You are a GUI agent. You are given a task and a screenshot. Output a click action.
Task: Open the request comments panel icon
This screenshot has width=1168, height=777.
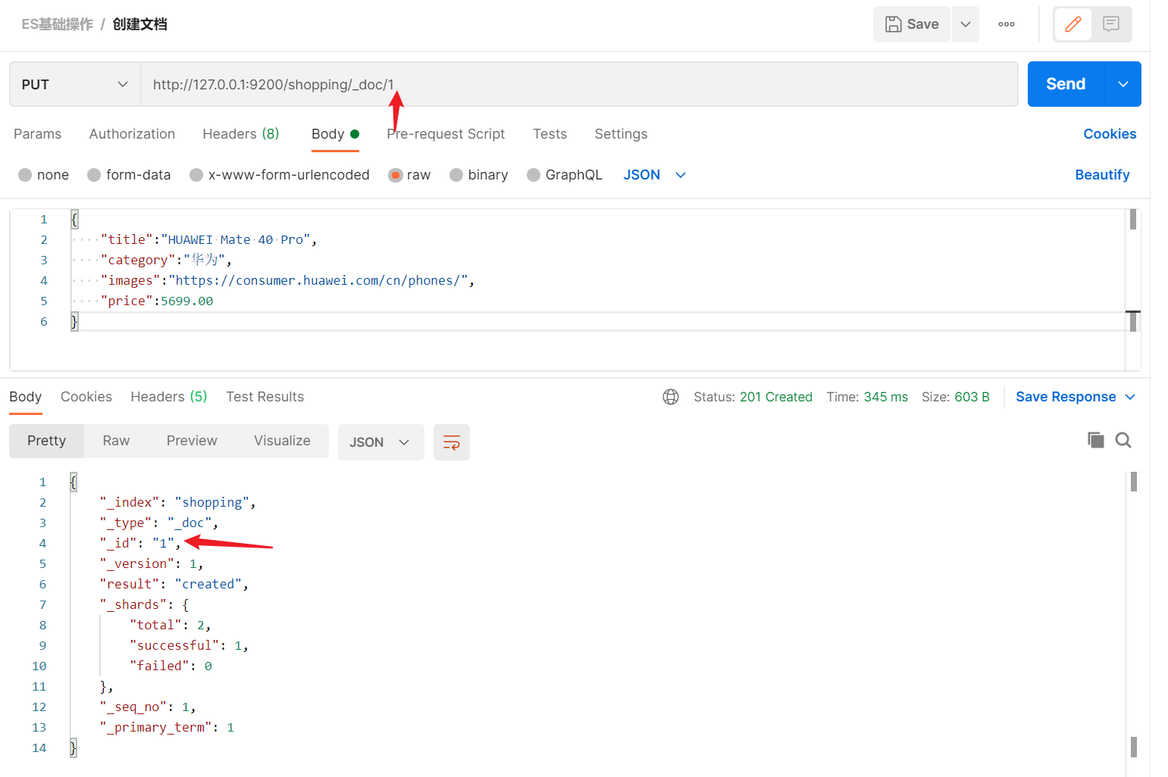pos(1110,23)
